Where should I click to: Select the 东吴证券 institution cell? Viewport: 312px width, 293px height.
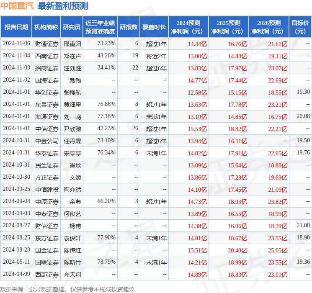[x=47, y=104]
